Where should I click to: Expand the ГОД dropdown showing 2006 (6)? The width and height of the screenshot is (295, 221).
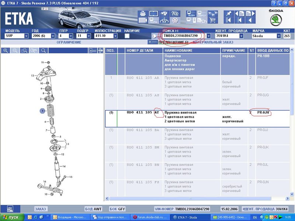(53, 36)
